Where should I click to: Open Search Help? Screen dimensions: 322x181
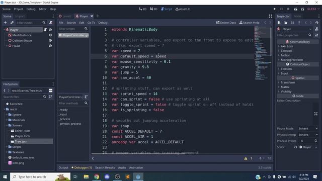pos(250,23)
